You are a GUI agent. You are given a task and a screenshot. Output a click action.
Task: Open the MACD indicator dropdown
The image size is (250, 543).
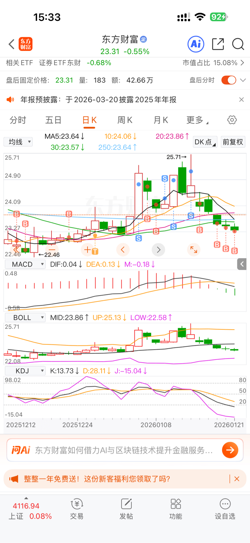tap(25, 264)
